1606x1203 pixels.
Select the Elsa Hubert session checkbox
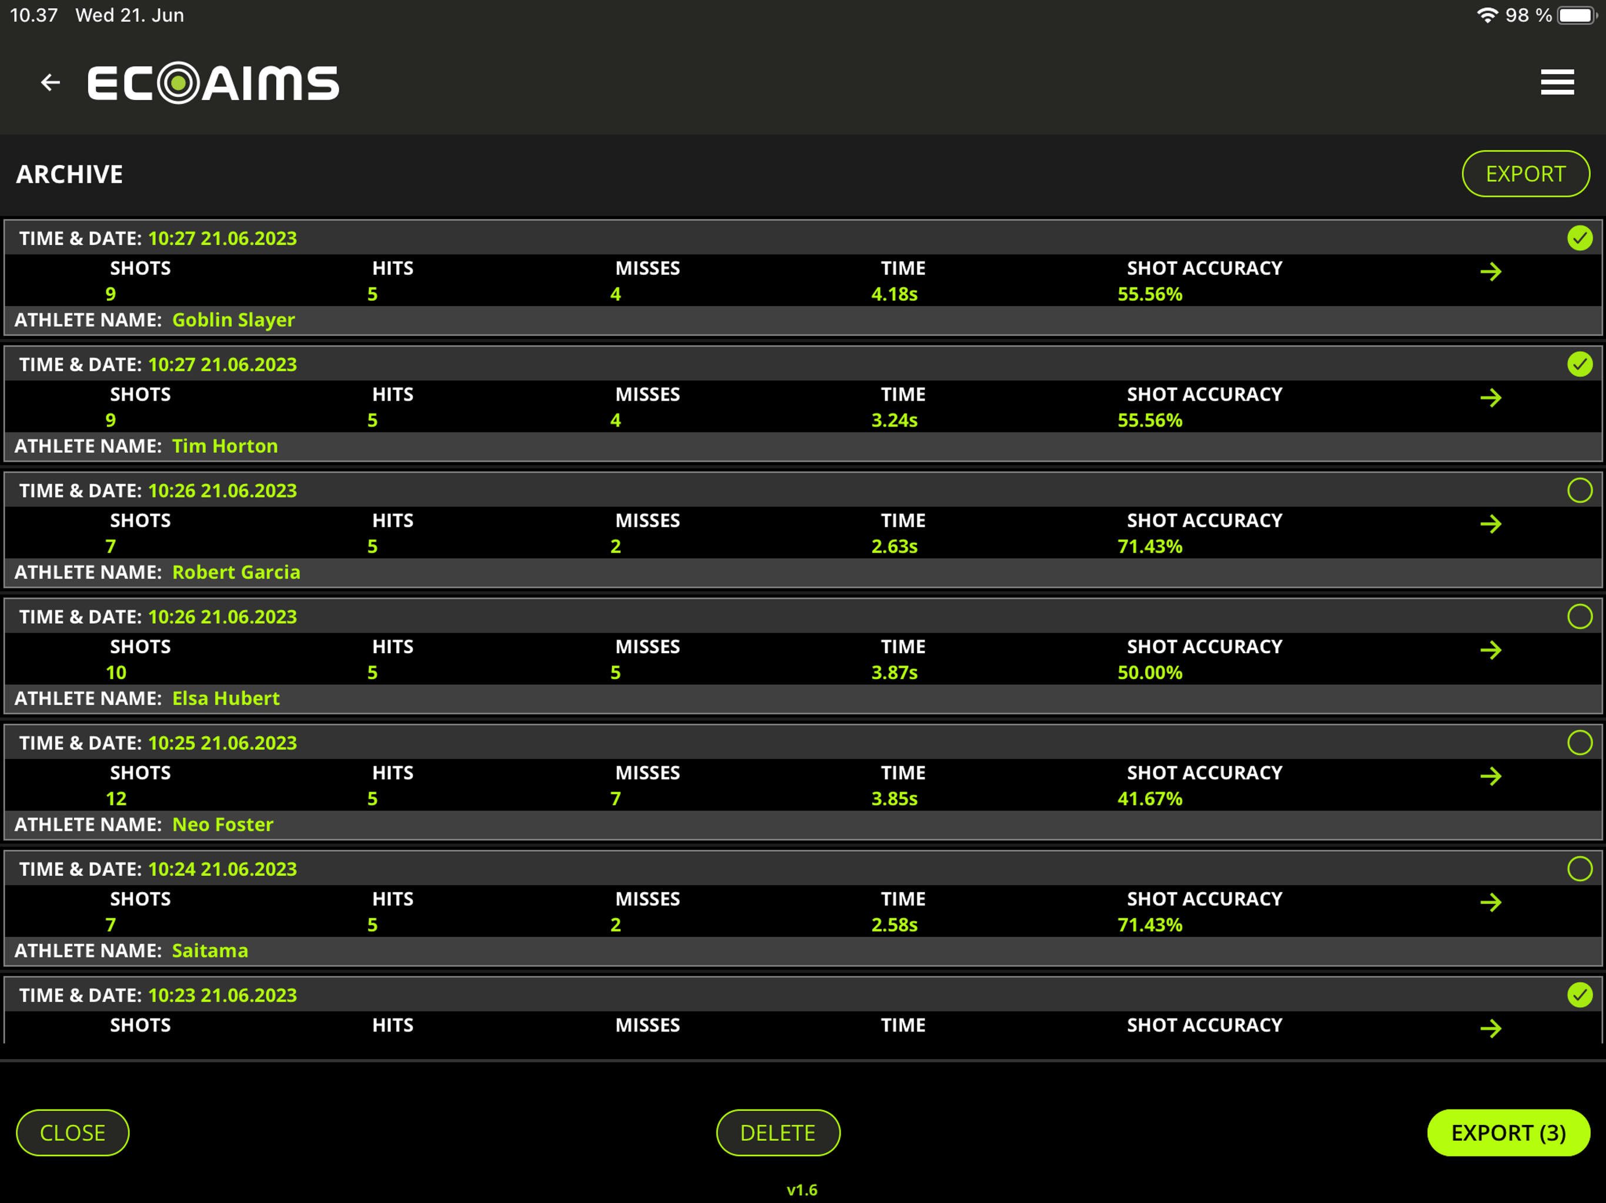pyautogui.click(x=1580, y=617)
